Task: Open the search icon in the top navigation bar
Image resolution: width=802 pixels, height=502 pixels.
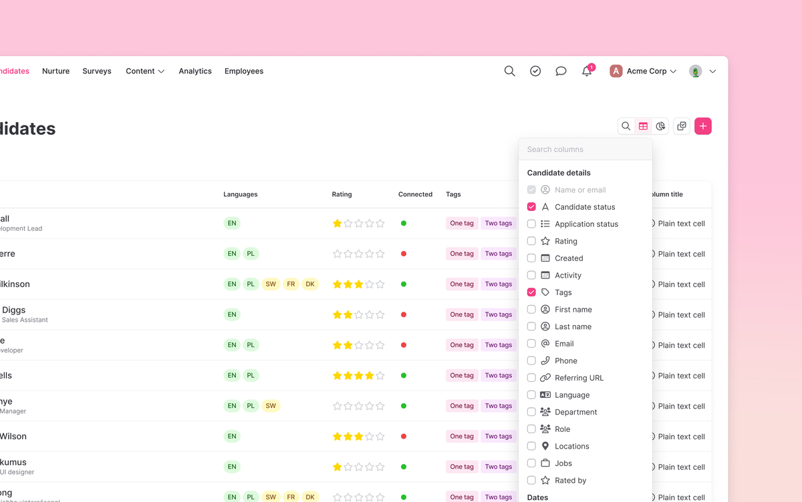Action: coord(510,71)
